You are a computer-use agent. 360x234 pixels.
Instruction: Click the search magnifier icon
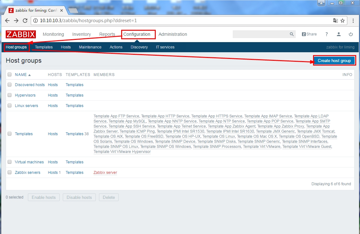tap(291, 34)
